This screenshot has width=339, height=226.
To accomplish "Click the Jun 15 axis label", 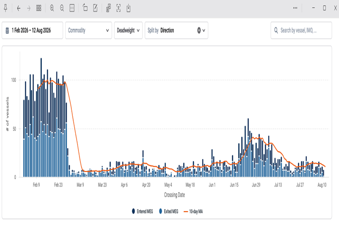I will 234,185.
